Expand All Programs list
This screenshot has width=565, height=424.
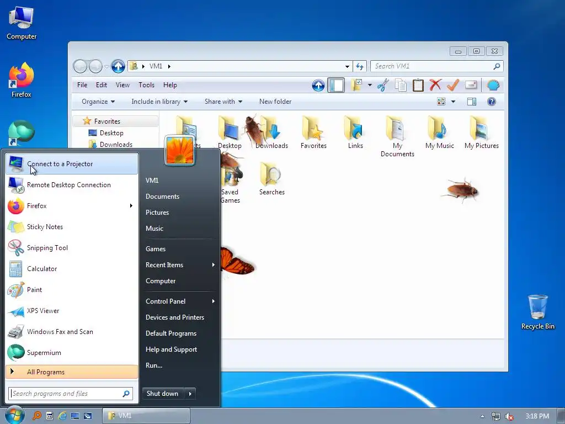click(72, 372)
